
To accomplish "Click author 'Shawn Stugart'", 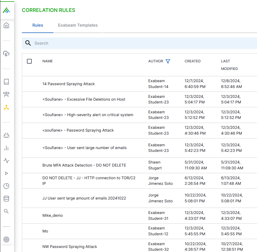I will point(155,165).
